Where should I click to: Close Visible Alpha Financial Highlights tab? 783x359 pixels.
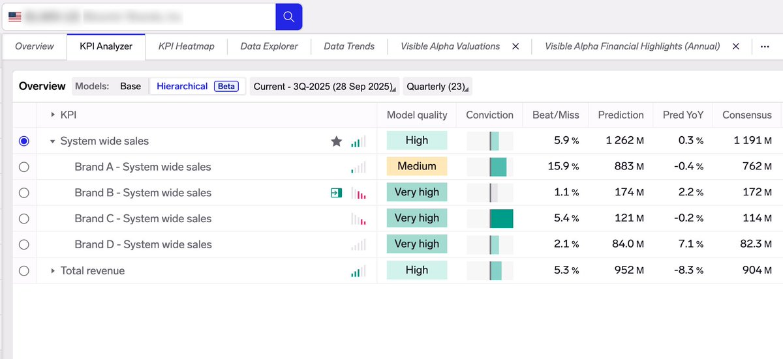(x=736, y=46)
